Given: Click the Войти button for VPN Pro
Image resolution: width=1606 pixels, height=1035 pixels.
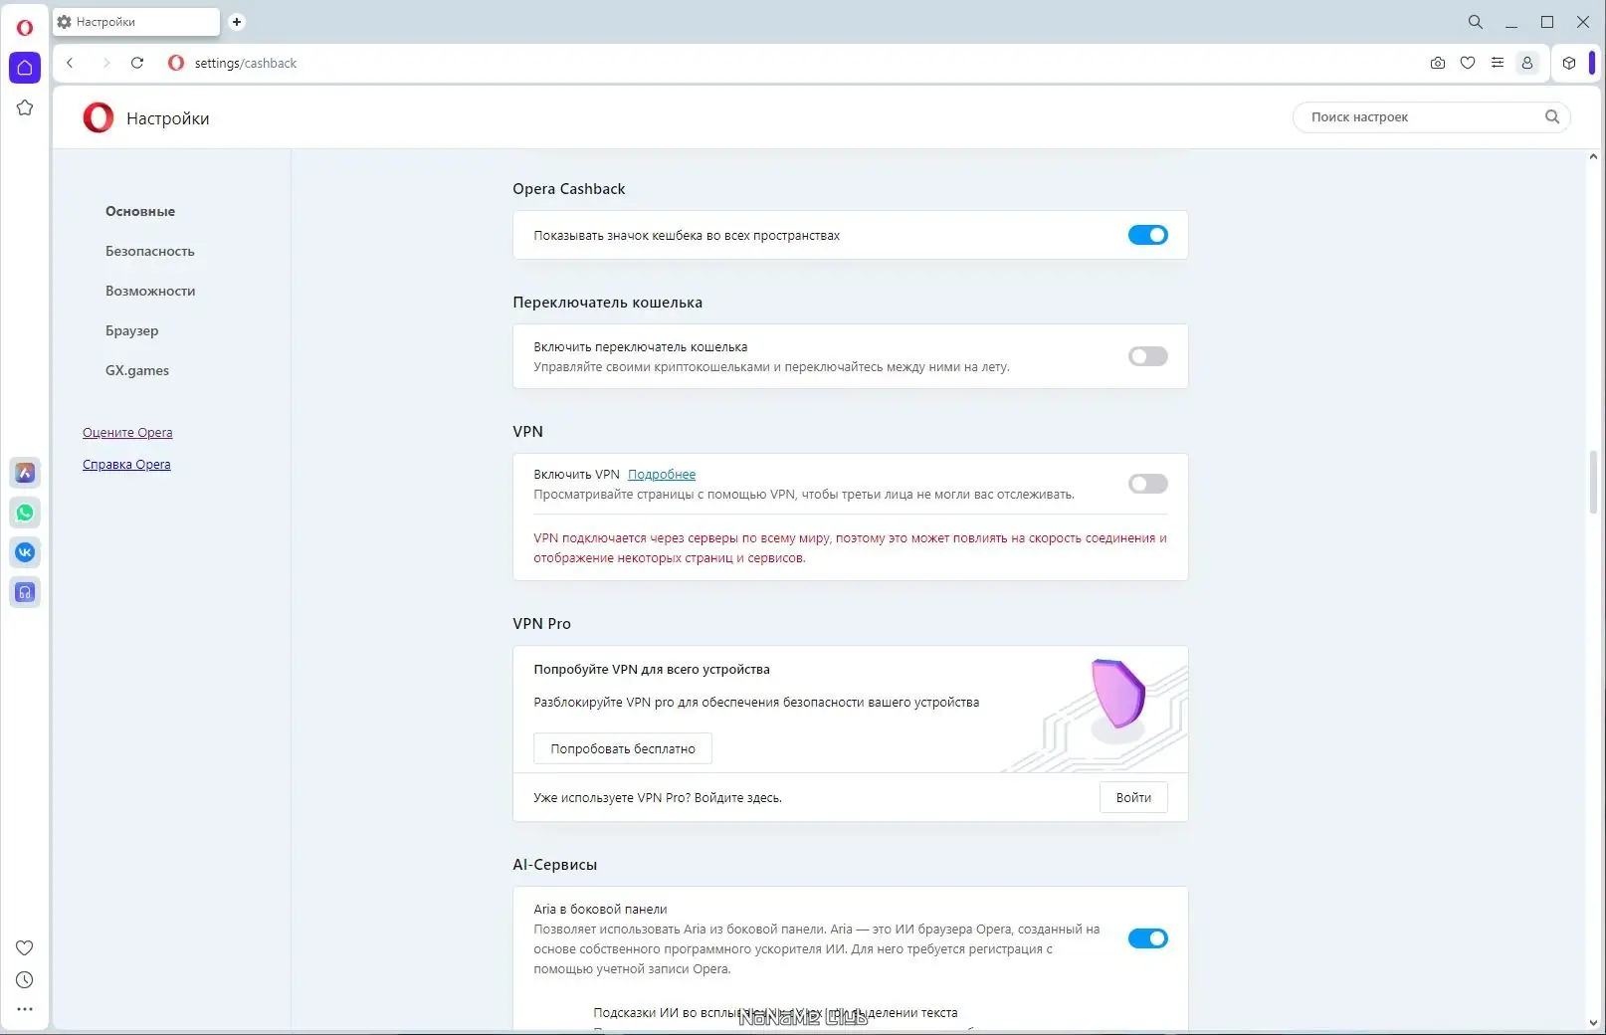Looking at the screenshot, I should 1133,797.
